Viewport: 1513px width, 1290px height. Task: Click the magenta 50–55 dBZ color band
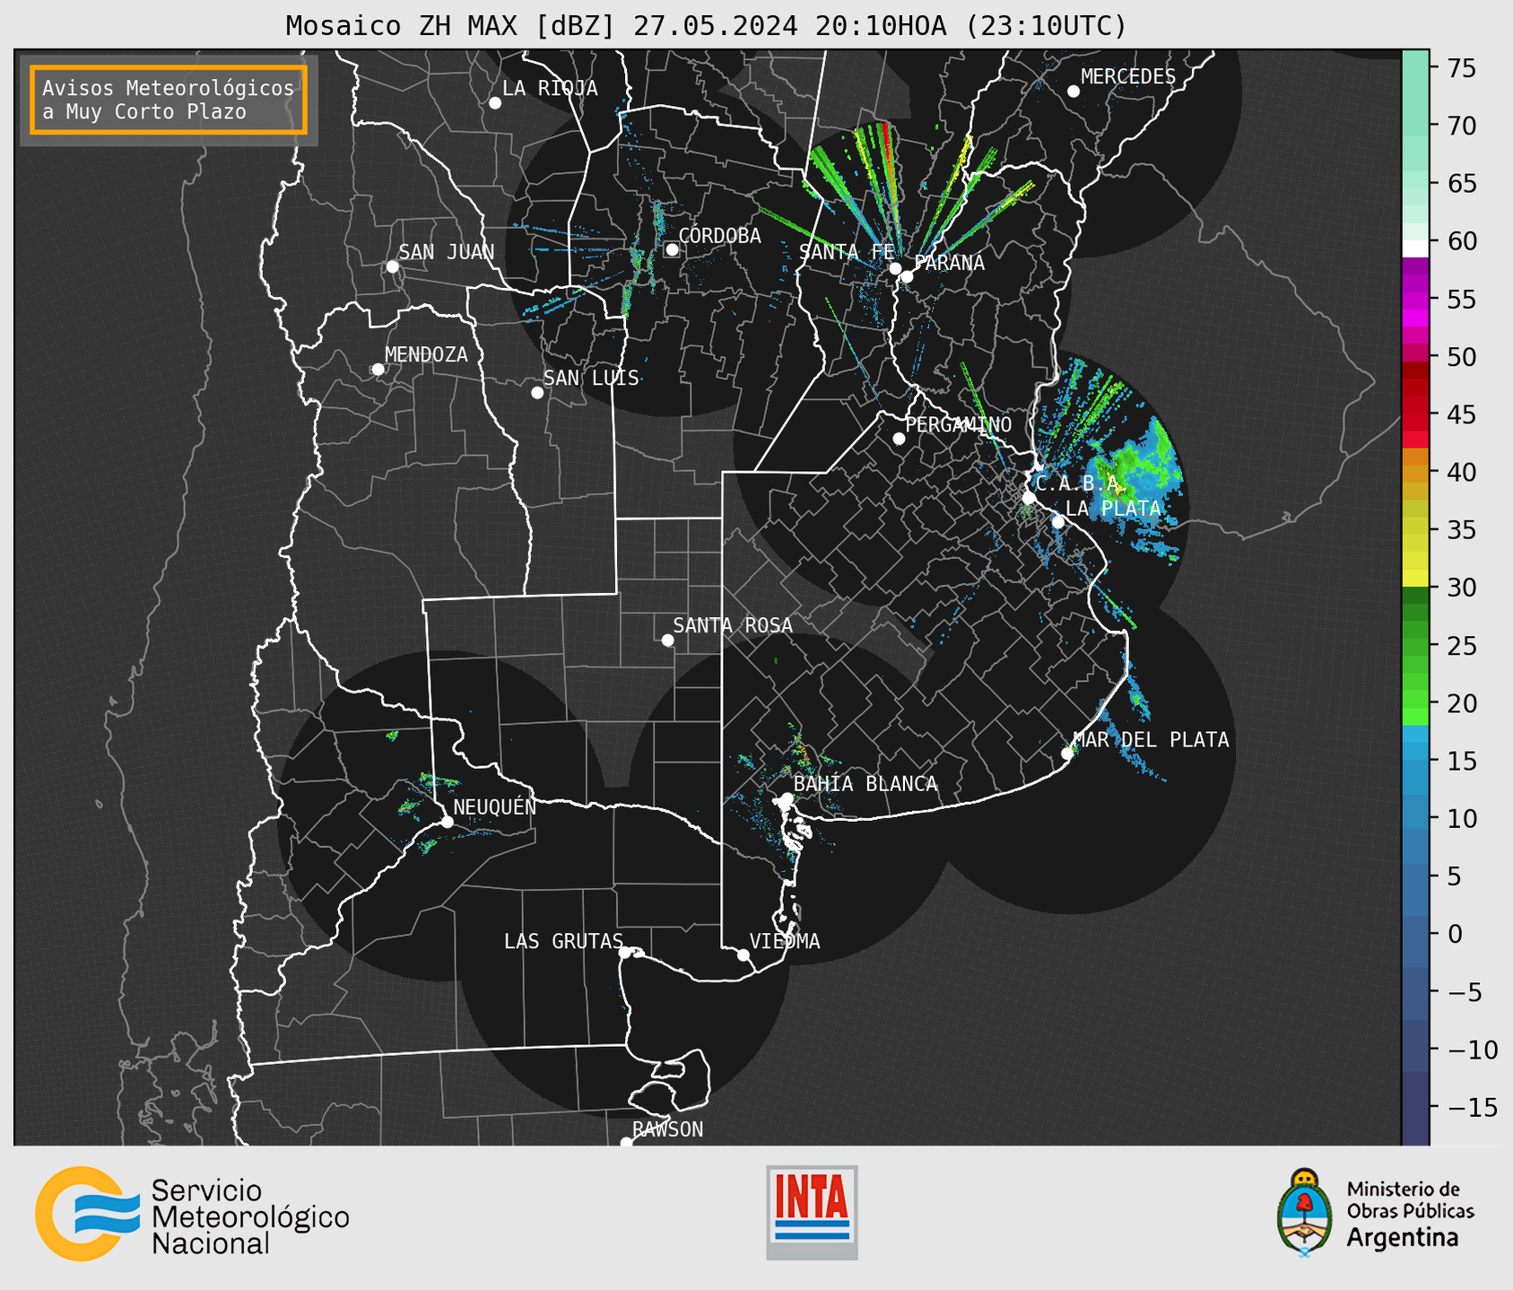click(1415, 327)
